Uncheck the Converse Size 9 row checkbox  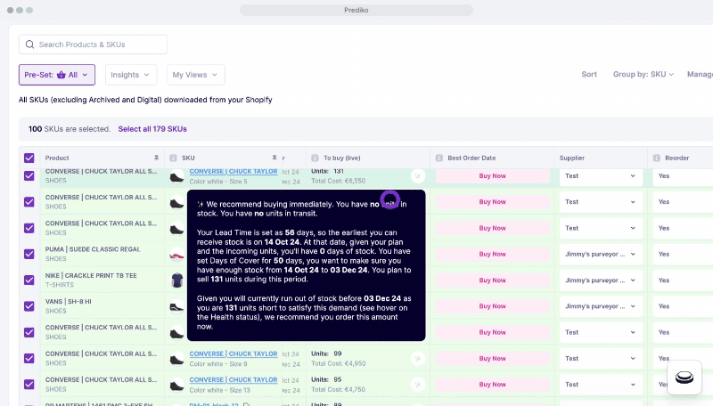pos(29,358)
